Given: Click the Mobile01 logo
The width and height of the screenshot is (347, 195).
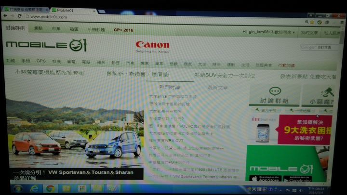Looking at the screenshot, I should 46,45.
